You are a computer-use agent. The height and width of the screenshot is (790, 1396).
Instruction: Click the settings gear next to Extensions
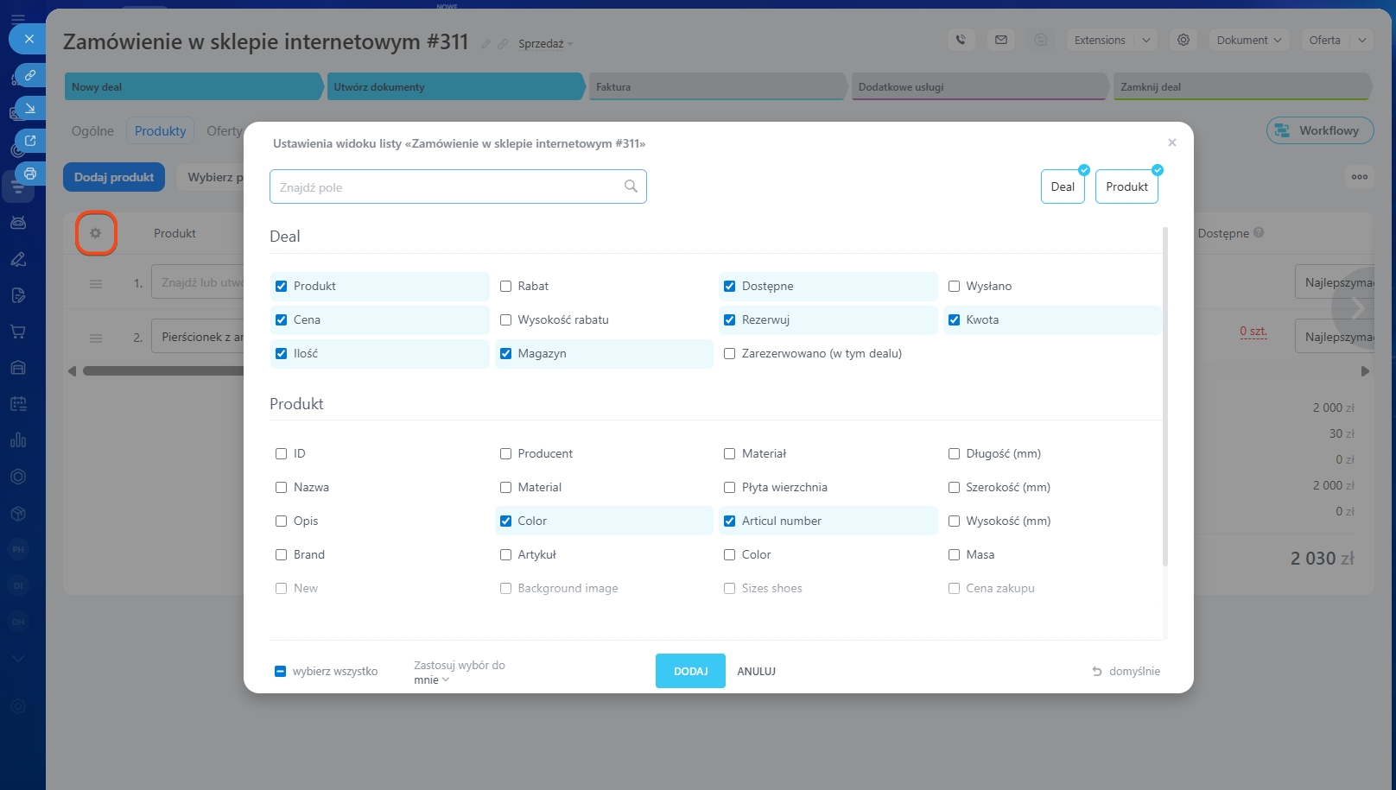click(1183, 40)
